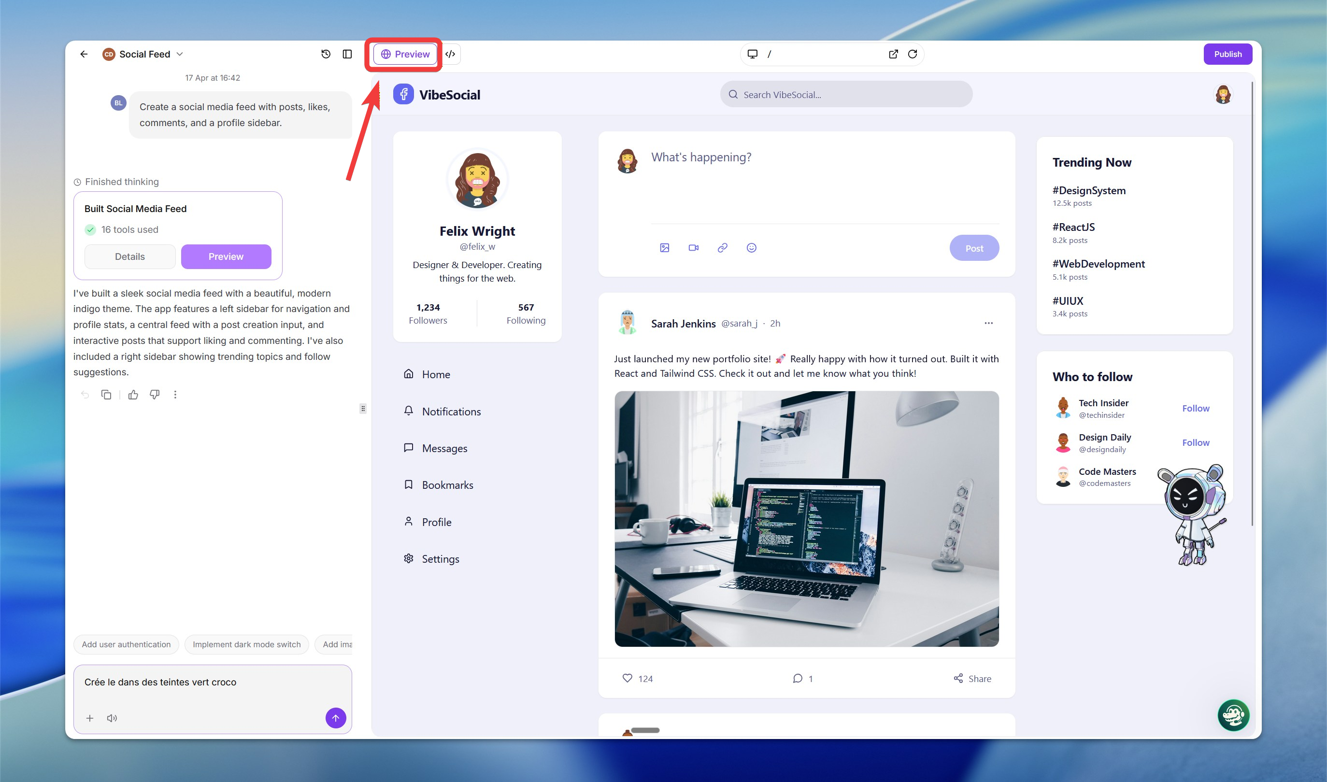Copy the assistant response
The height and width of the screenshot is (782, 1327).
(x=106, y=395)
